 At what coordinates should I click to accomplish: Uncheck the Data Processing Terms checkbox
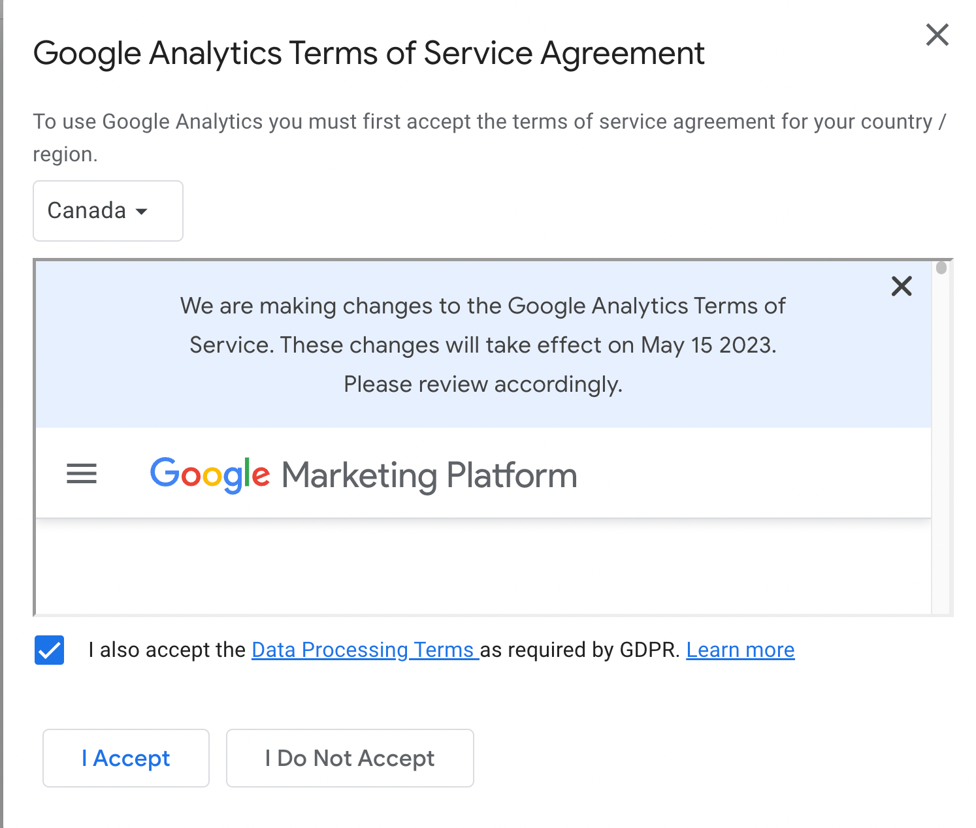point(50,650)
